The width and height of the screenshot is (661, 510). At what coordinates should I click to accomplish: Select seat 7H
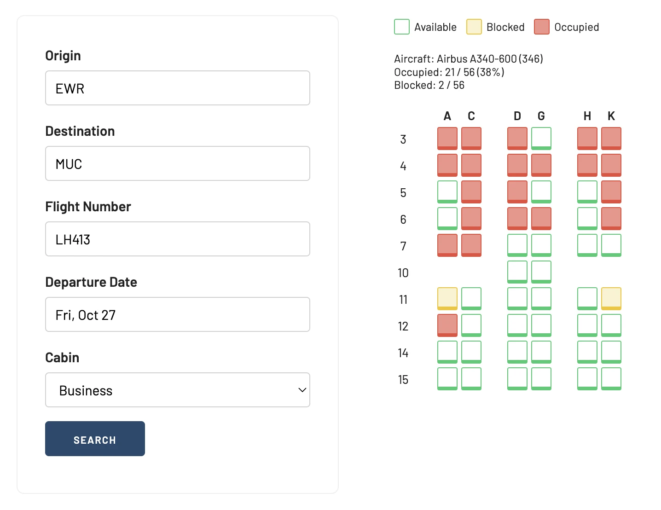[587, 245]
